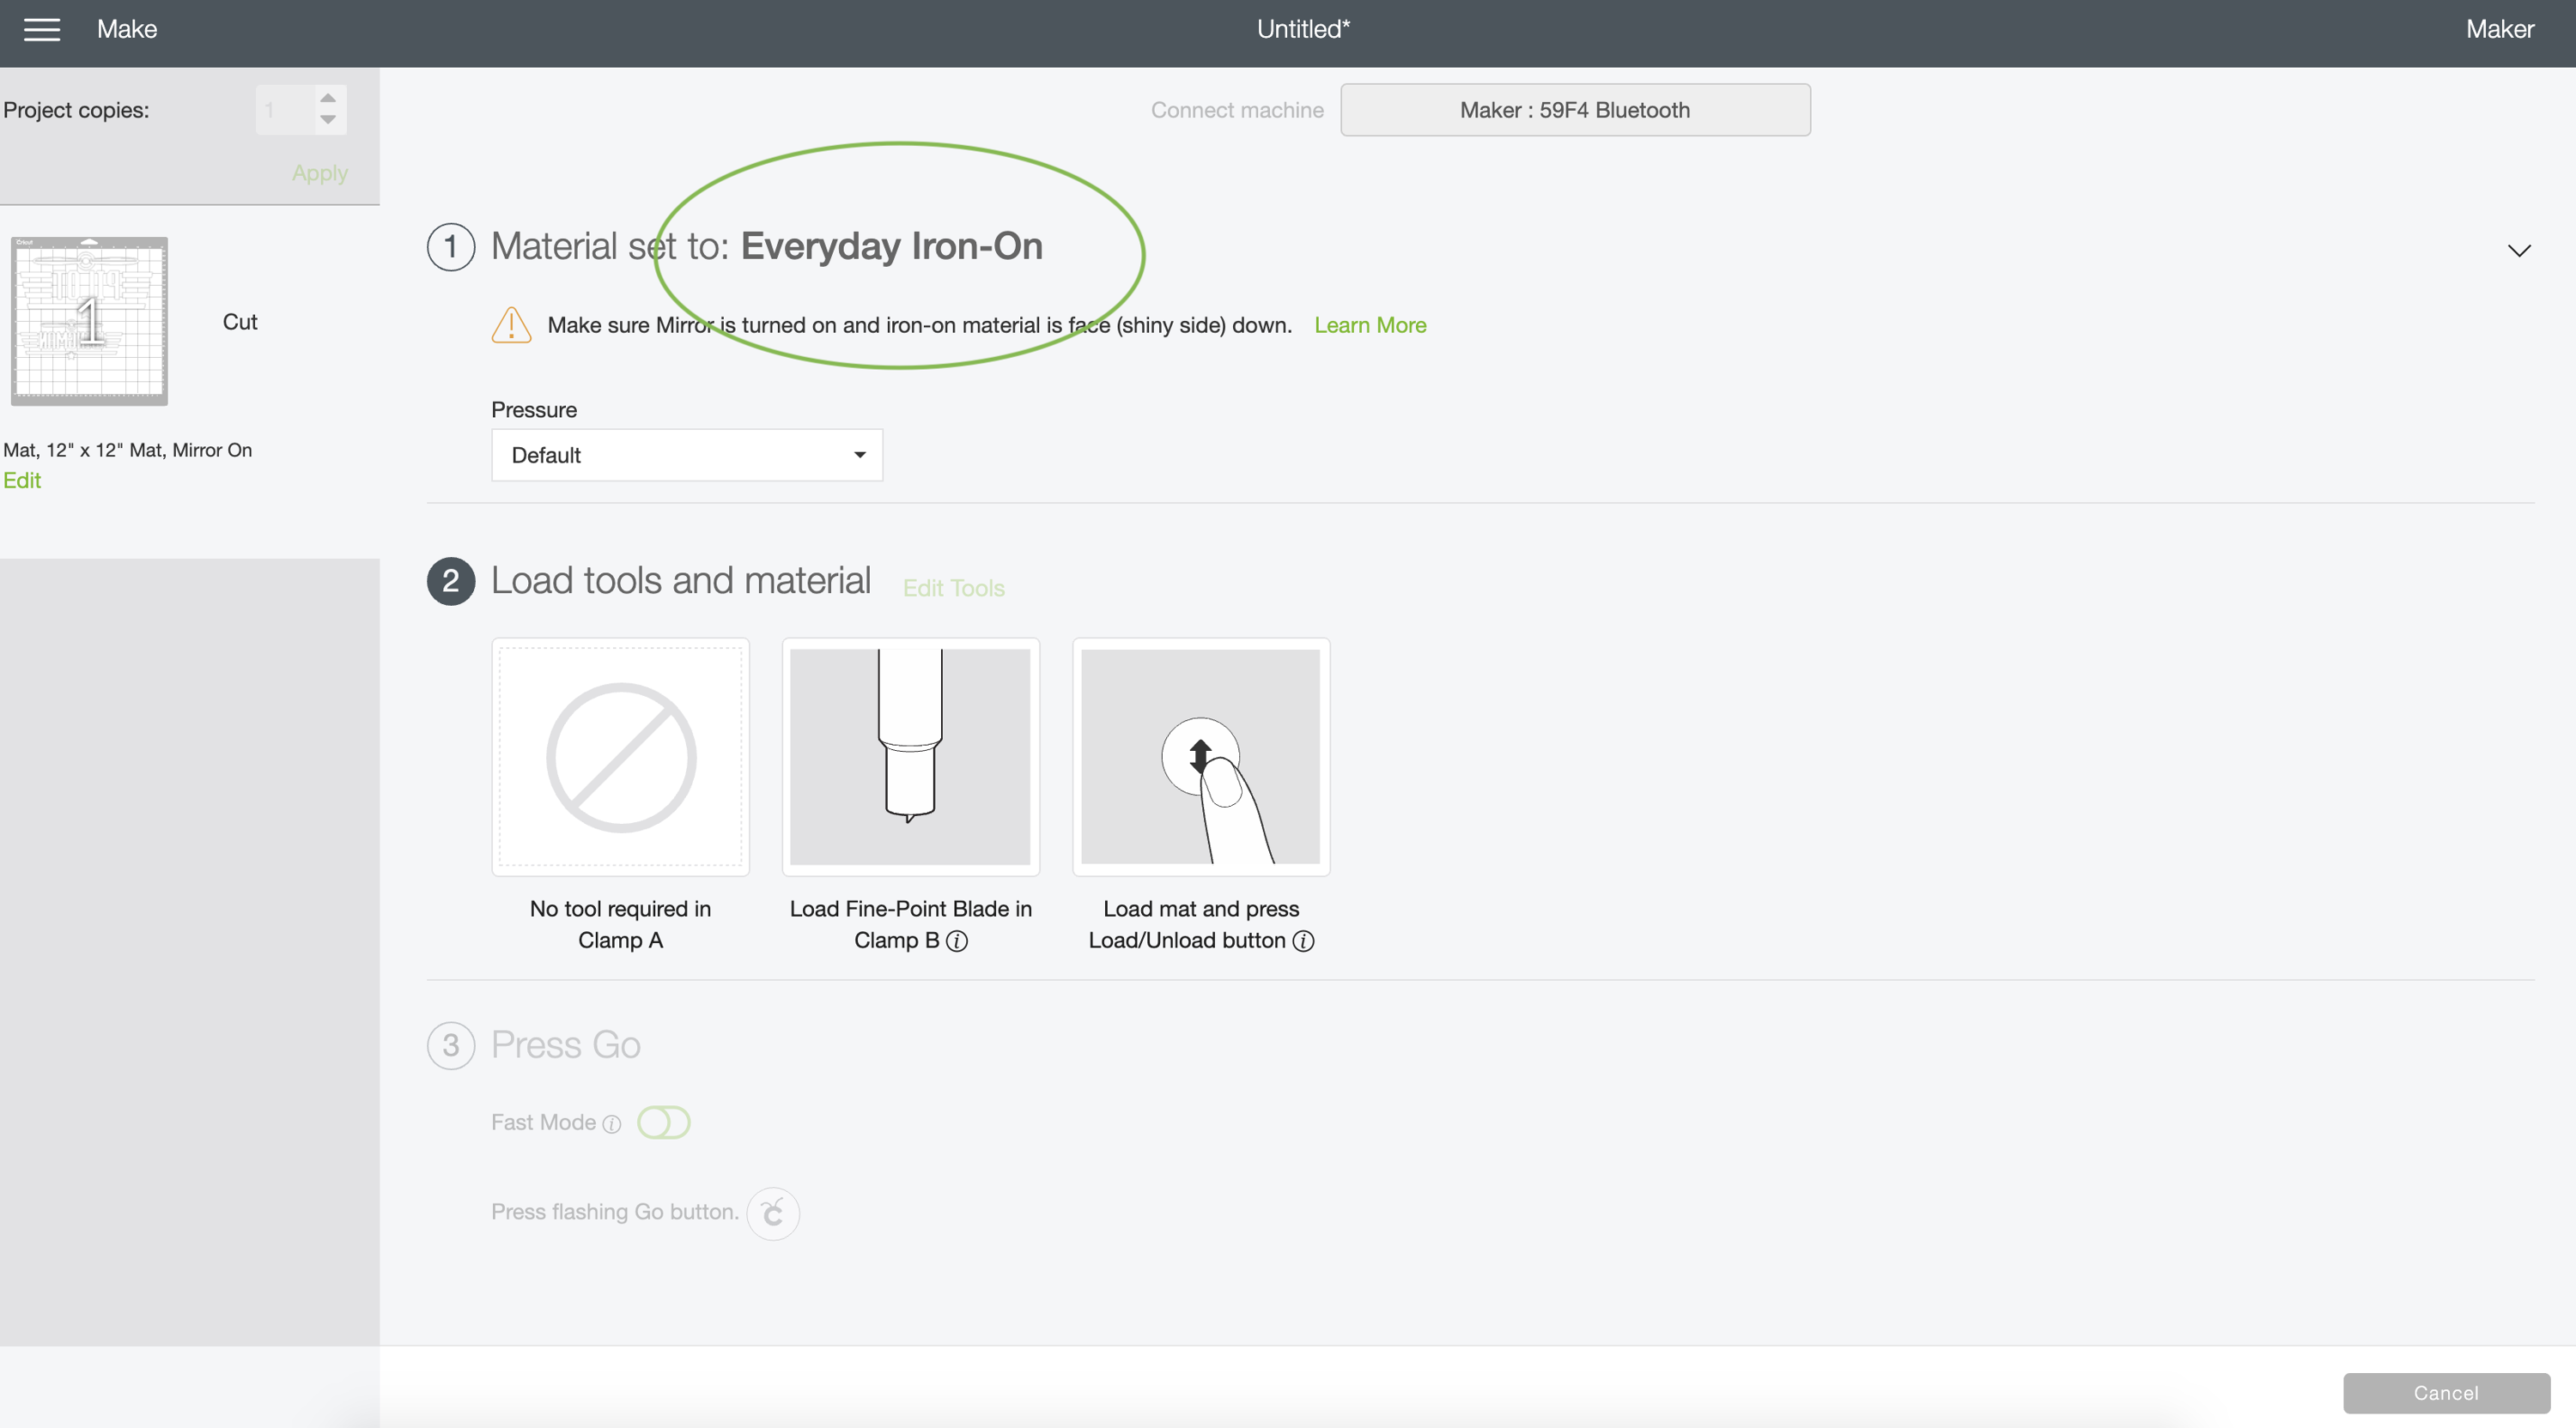
Task: Click the Load mat finger press illustration
Action: click(x=1201, y=756)
